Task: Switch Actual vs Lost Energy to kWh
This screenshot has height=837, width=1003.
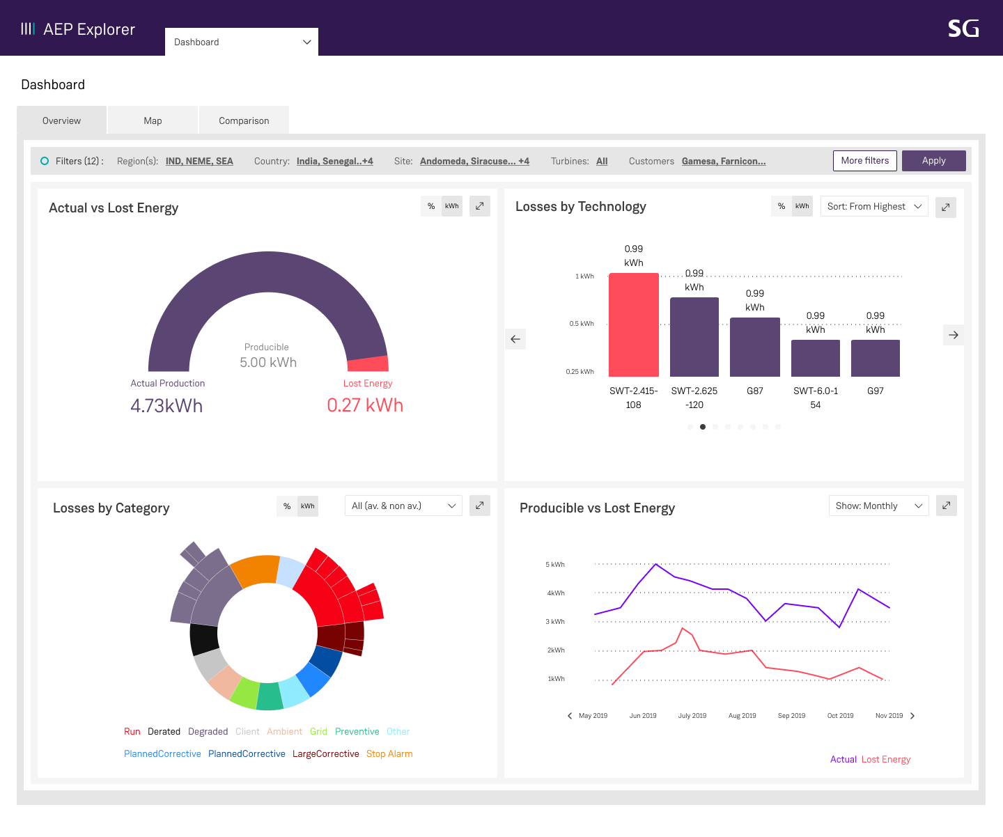Action: point(452,206)
